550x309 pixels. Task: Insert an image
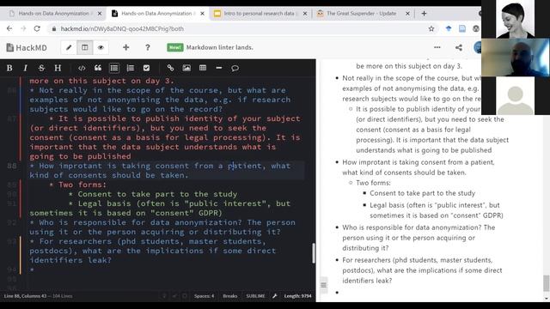(186, 68)
